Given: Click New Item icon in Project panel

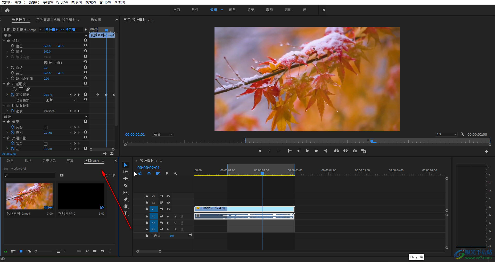Looking at the screenshot, I should pyautogui.click(x=103, y=251).
